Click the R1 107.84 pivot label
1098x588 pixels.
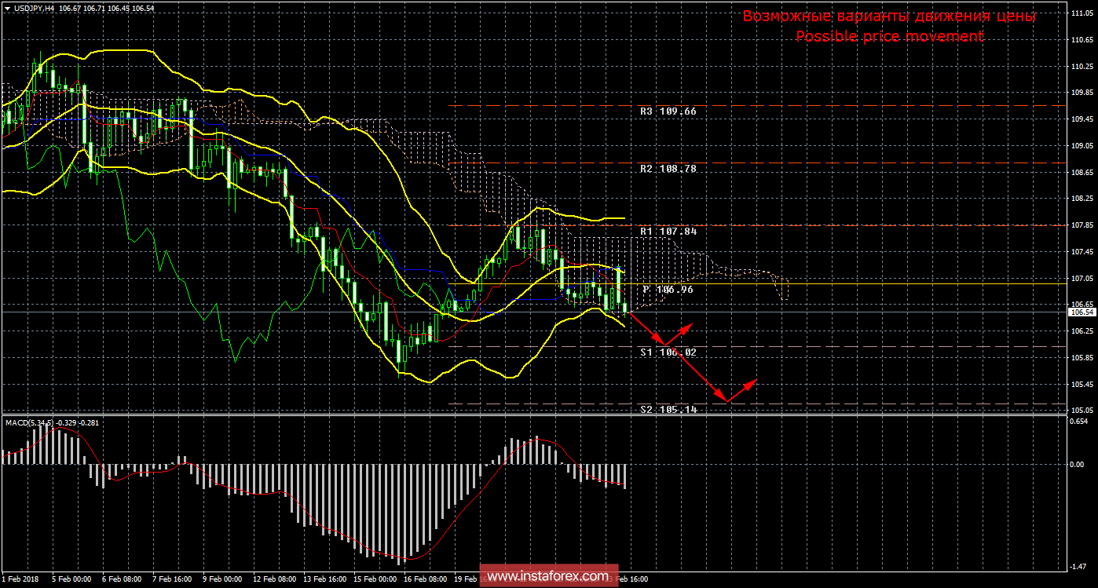coord(668,232)
